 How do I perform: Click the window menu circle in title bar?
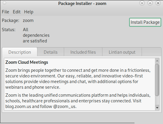click(x=4, y=3)
